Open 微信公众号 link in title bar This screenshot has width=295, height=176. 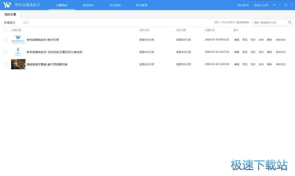coord(261,6)
